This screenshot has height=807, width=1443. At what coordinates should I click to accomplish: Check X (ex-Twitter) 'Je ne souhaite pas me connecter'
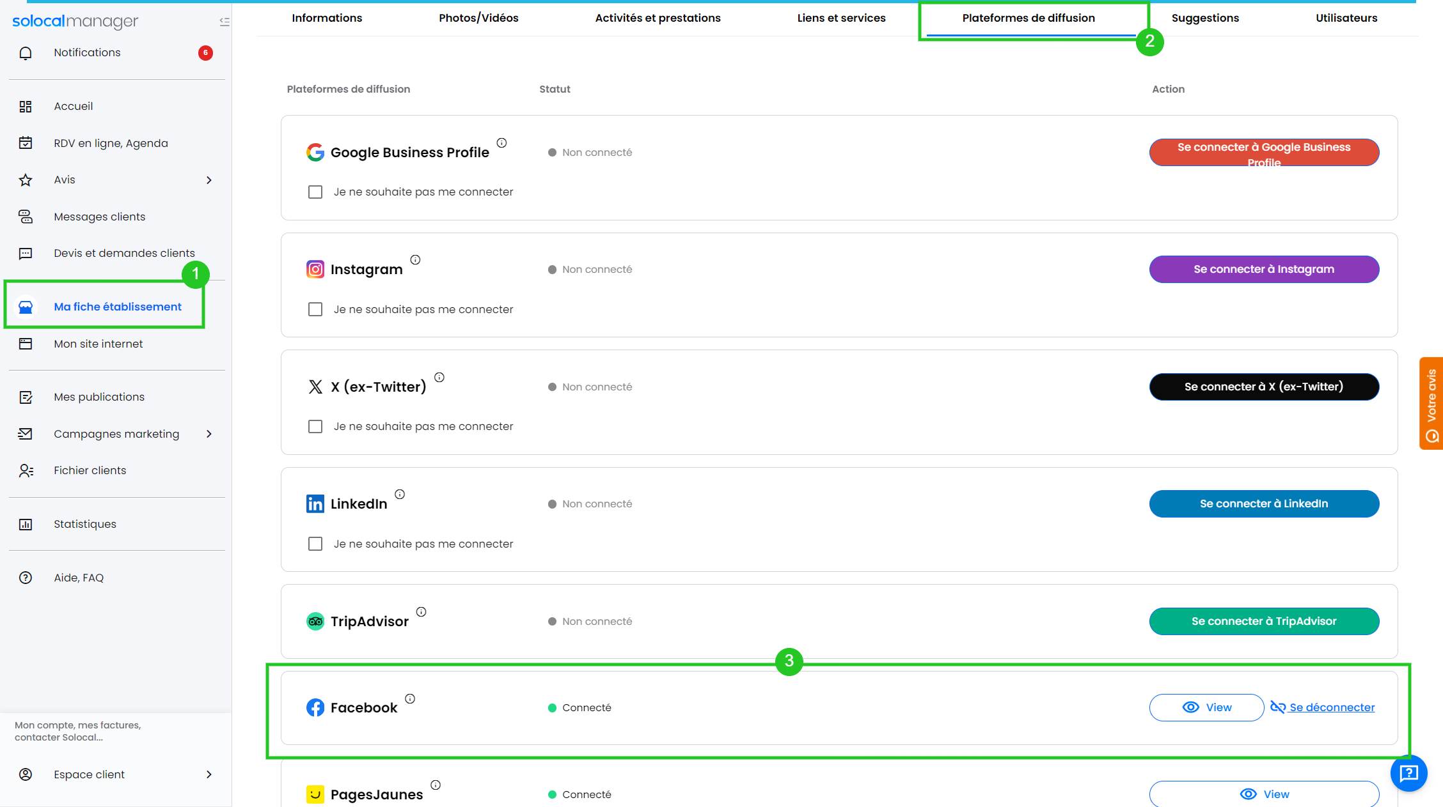pos(315,426)
